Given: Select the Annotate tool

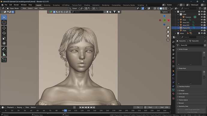Looking at the screenshot, I should [4, 49].
